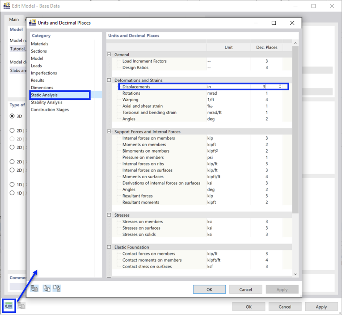This screenshot has height=315, width=342.
Task: Select the Sections category
Action: tap(39, 51)
